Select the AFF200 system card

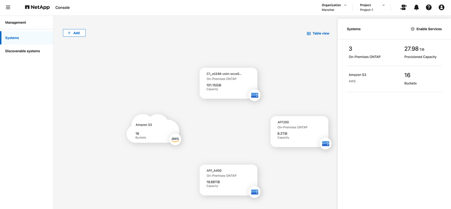(x=299, y=132)
